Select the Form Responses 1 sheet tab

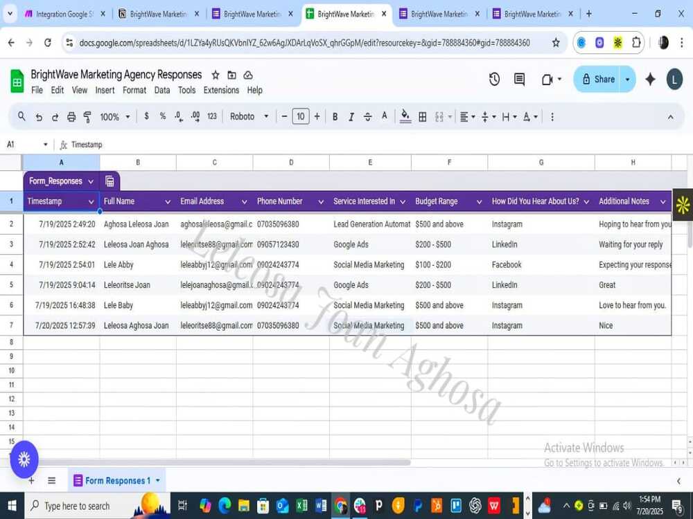click(x=117, y=481)
